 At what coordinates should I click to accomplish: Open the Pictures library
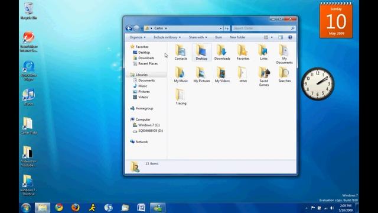click(144, 92)
